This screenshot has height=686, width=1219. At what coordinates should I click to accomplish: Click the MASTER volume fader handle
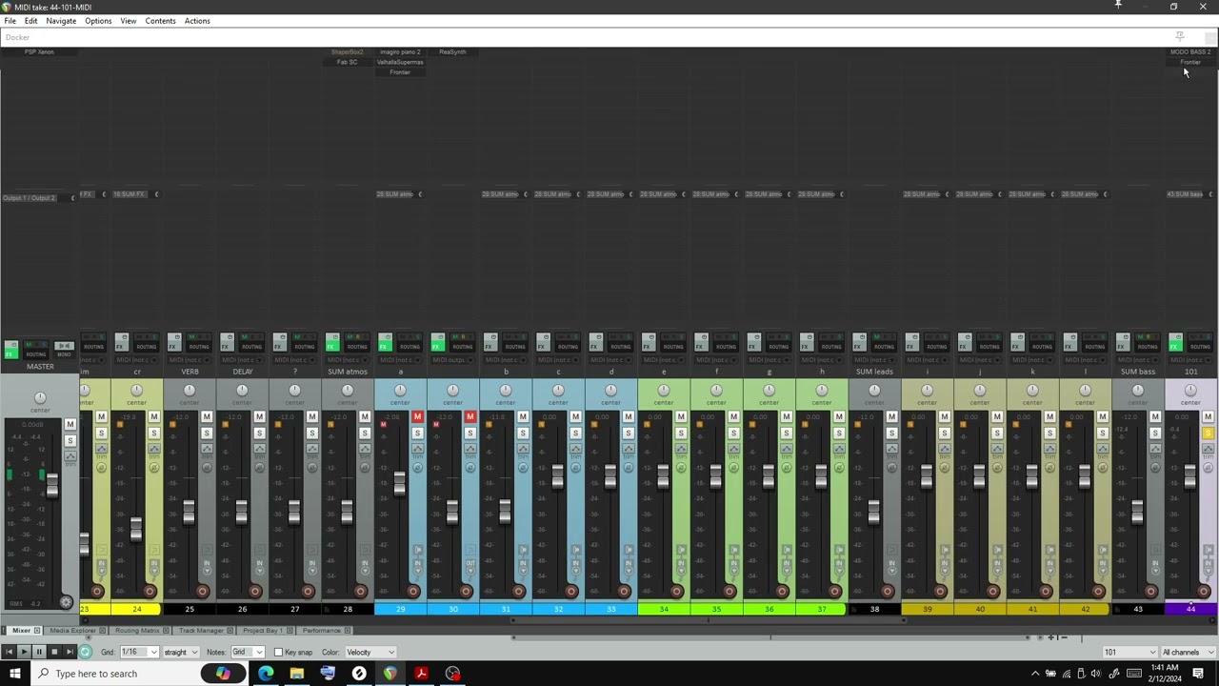coord(52,484)
